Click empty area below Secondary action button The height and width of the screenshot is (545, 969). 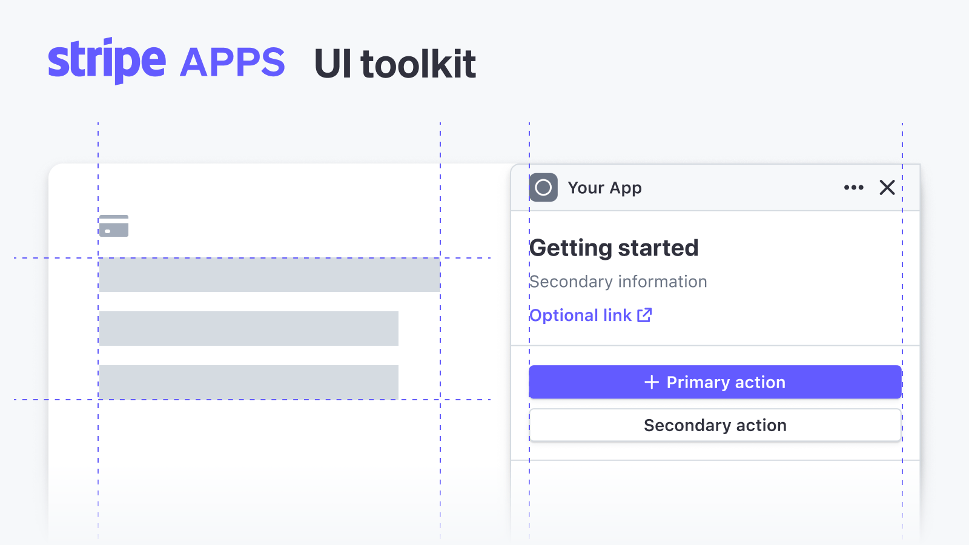(x=715, y=497)
